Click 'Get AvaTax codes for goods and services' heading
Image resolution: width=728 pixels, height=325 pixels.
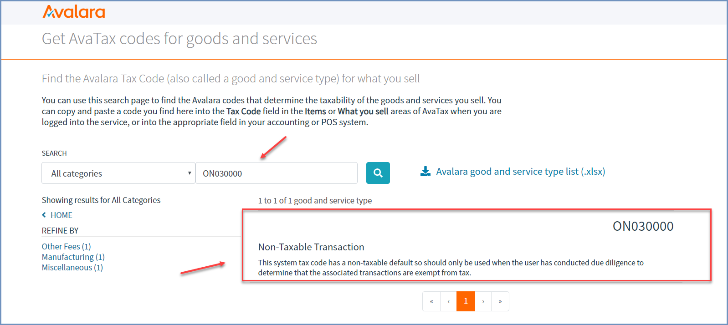(179, 39)
